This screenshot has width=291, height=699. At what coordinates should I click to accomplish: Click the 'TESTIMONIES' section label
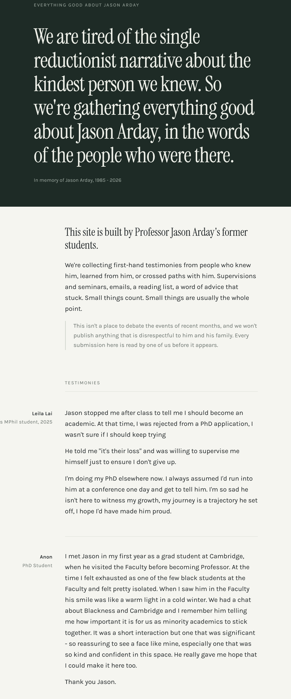pos(83,383)
